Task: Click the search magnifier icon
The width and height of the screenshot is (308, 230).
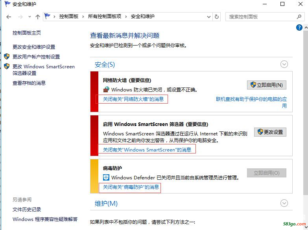Action: pyautogui.click(x=299, y=17)
